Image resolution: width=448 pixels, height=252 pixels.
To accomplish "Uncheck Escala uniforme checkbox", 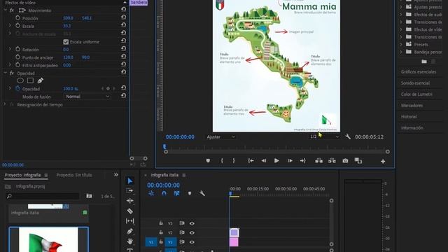I will pos(66,42).
